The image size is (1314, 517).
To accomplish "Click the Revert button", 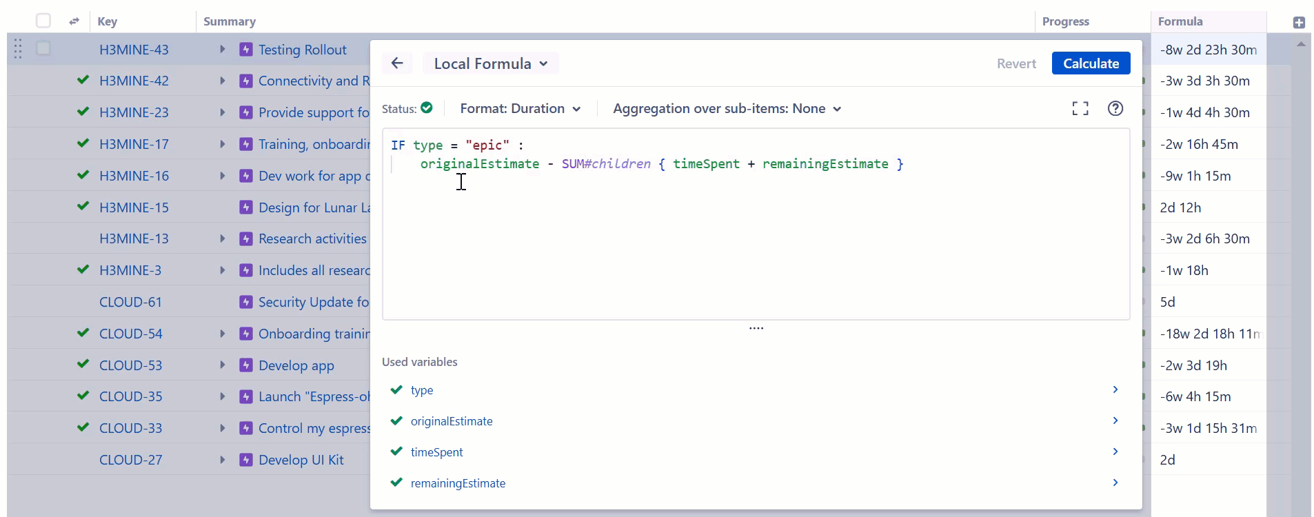I will (x=1016, y=63).
